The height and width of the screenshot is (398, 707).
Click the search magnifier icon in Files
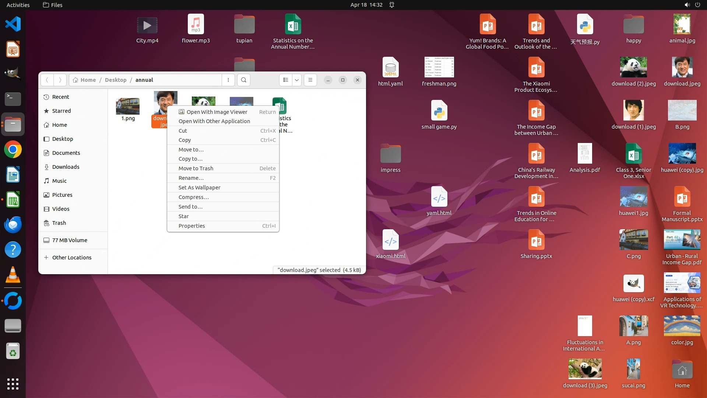click(x=243, y=80)
